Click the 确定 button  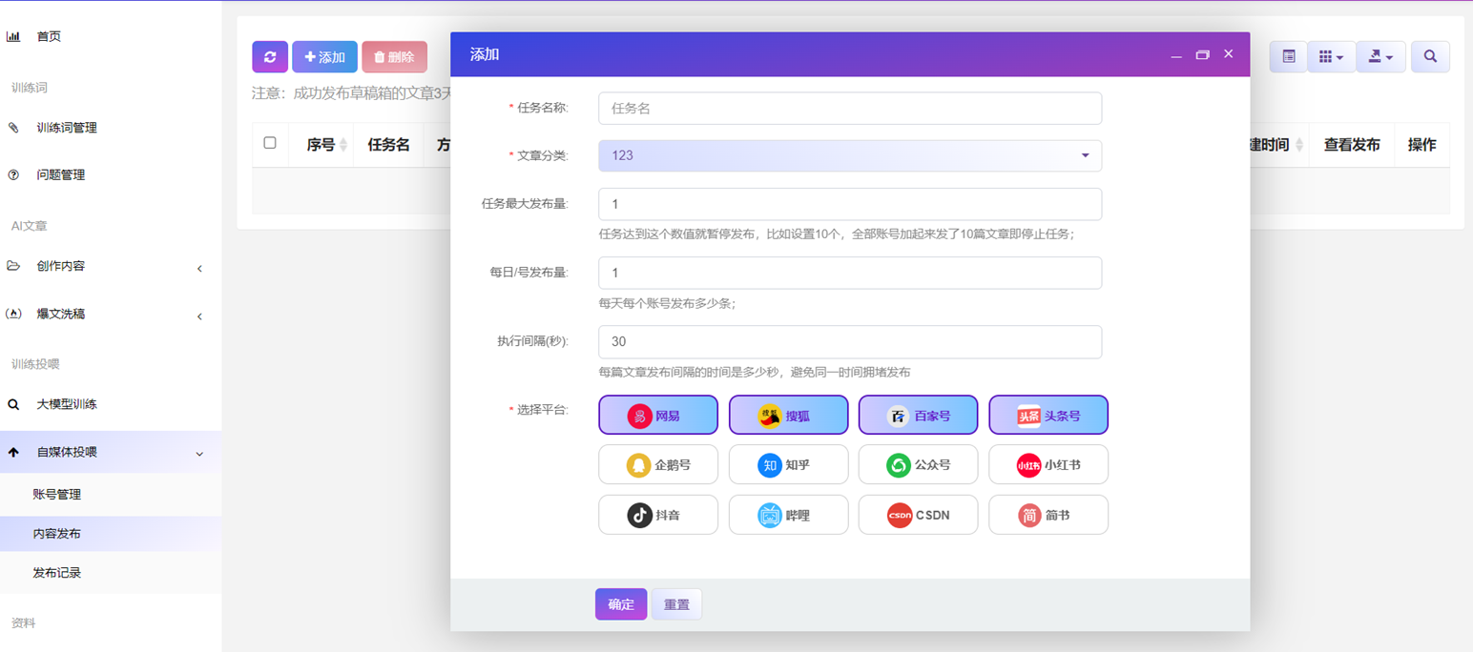[x=621, y=604]
